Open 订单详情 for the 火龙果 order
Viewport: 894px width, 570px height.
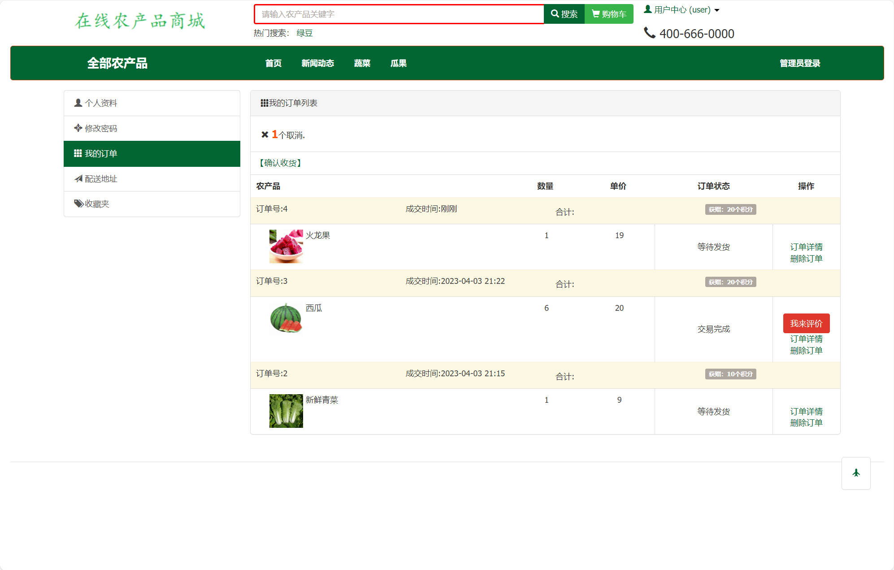tap(806, 247)
